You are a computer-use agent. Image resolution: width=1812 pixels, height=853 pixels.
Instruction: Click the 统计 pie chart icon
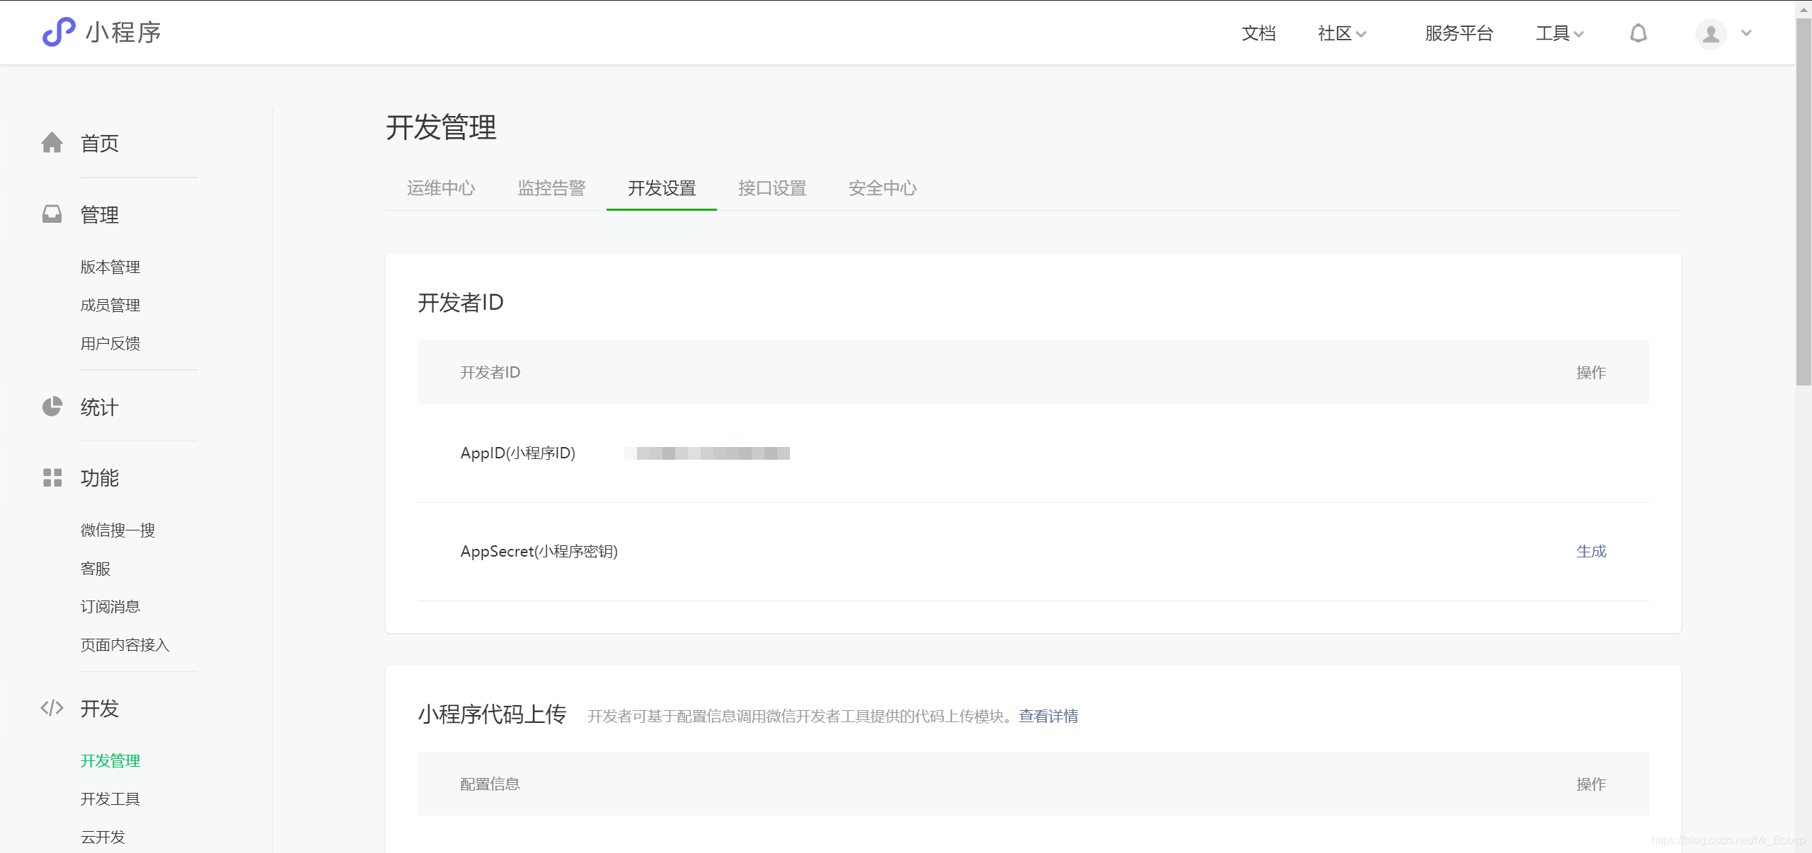pos(52,407)
